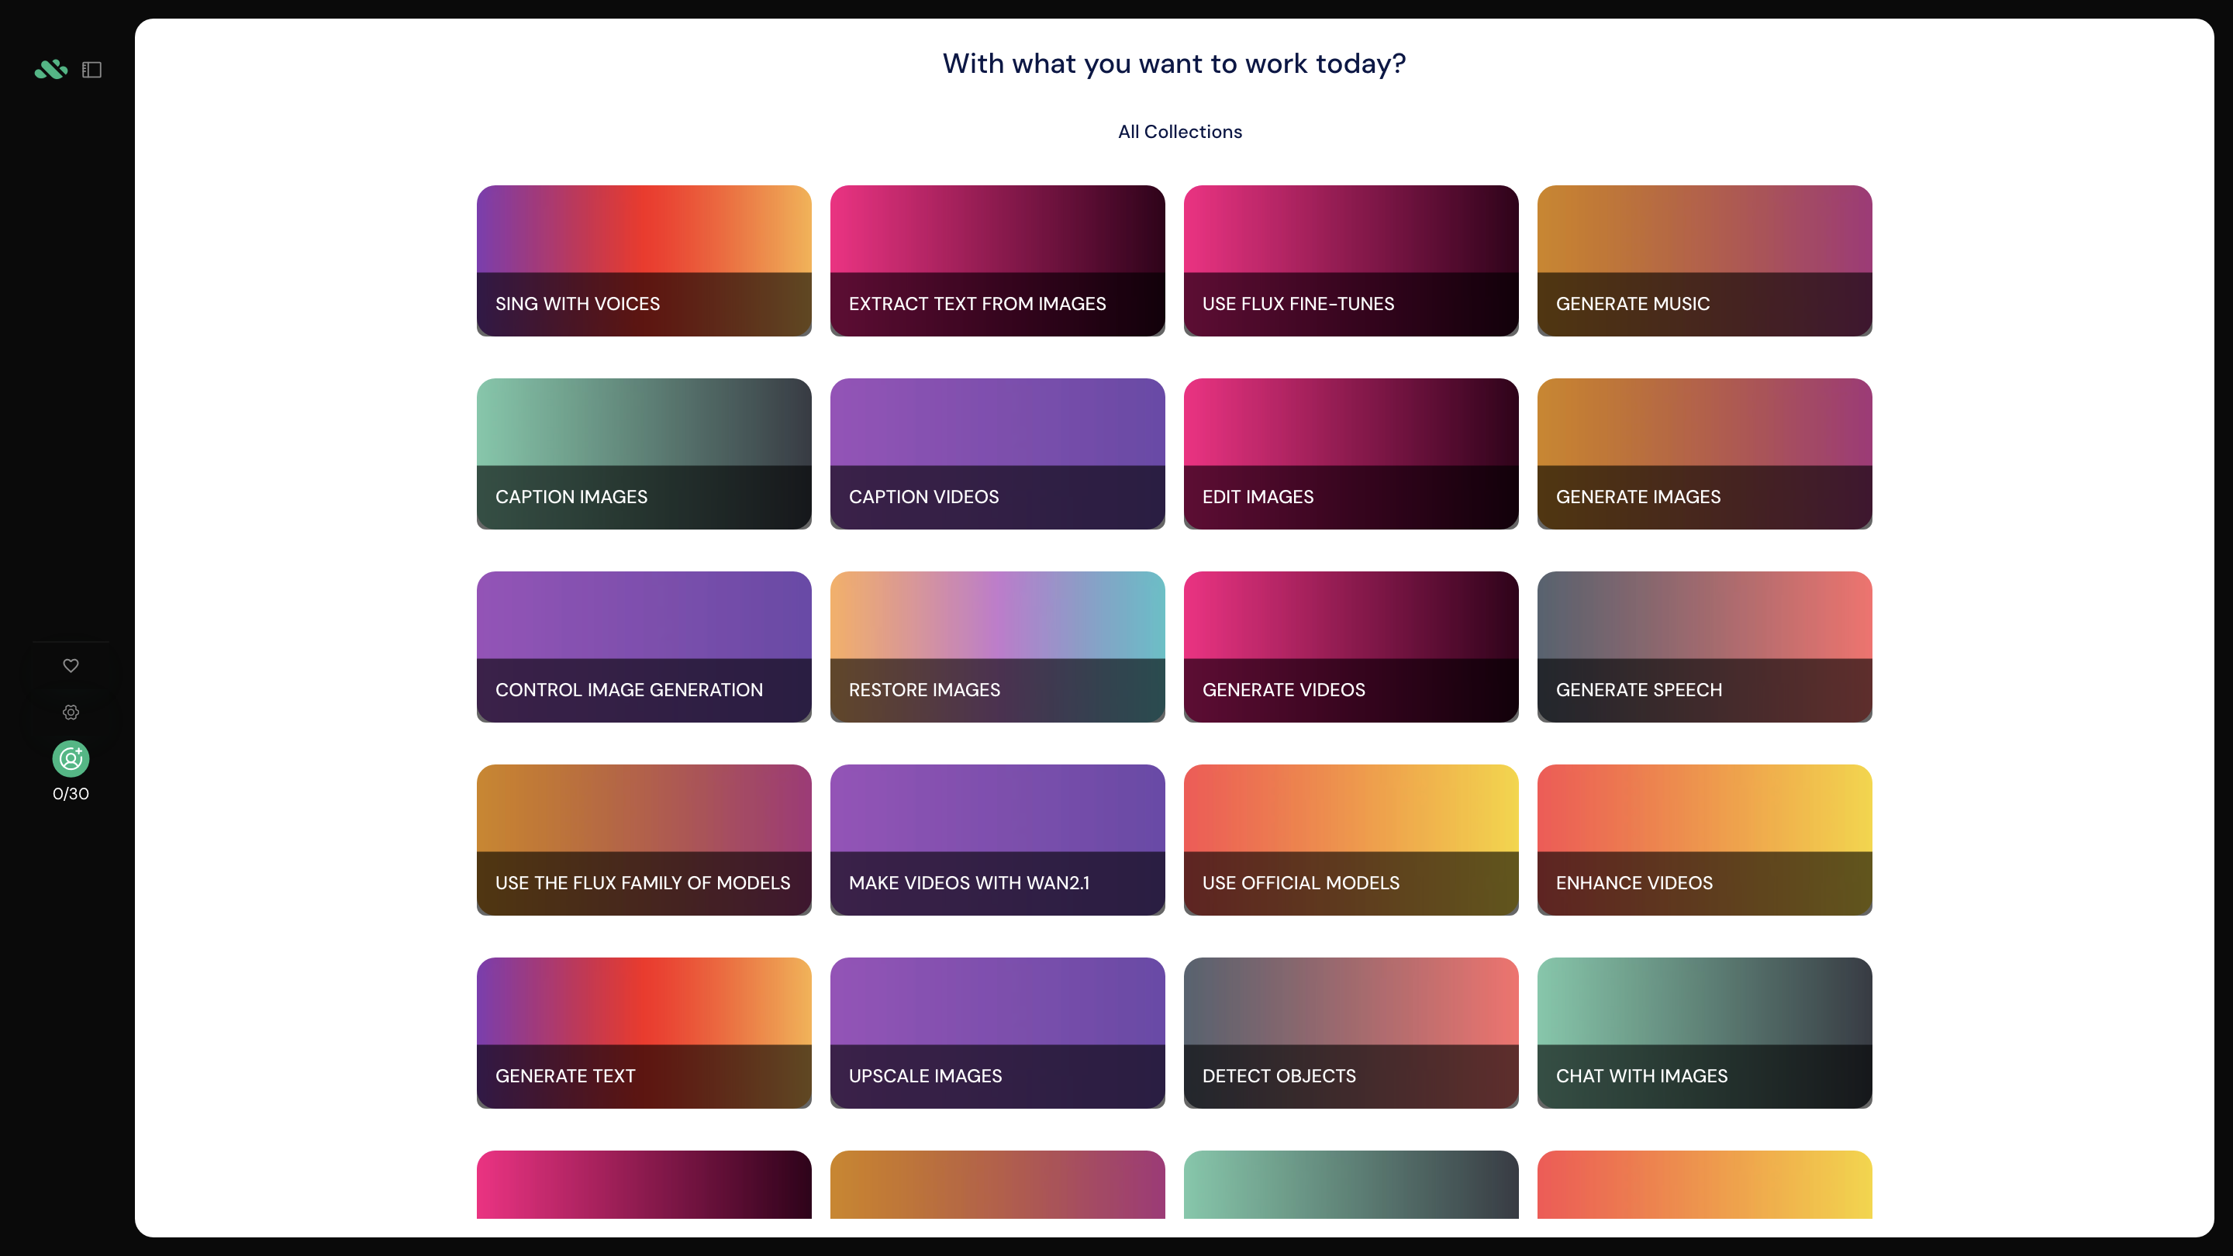Screen dimensions: 2233x1256
Task: Select Make Videos With Wan2.1 card
Action: click(x=997, y=839)
